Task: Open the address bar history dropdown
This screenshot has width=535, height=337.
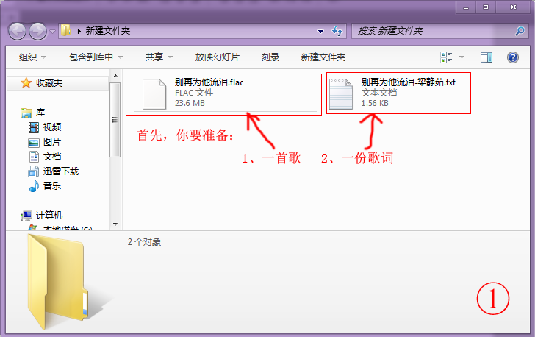Action: click(320, 31)
